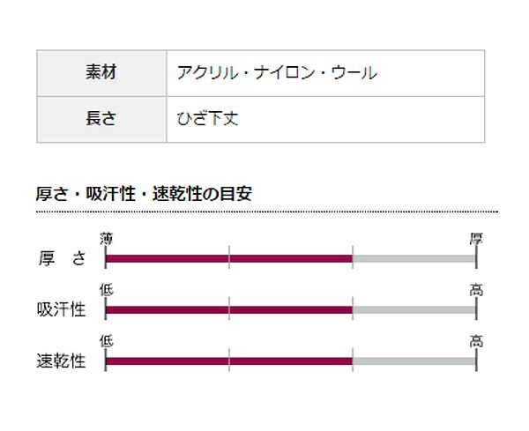Click the 長さ header cell
Viewport: 529px width, 431px height.
(101, 119)
